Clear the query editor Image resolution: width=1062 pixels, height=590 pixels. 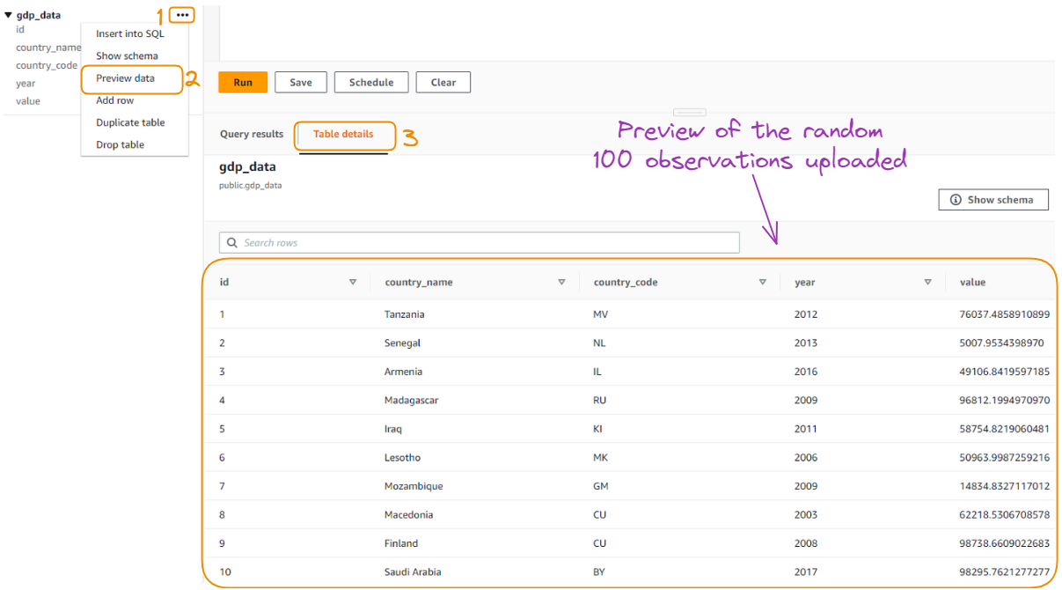coord(443,82)
